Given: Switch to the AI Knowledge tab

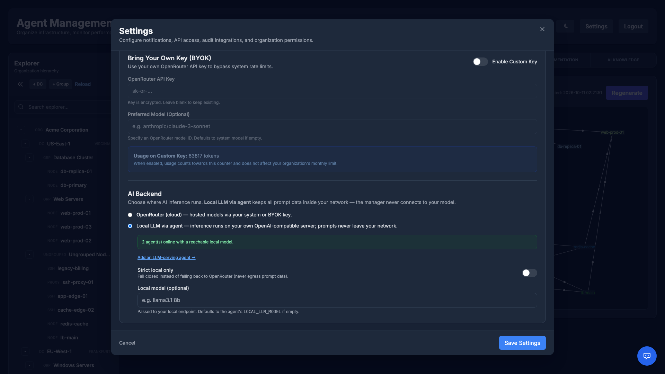Looking at the screenshot, I should click(x=623, y=60).
